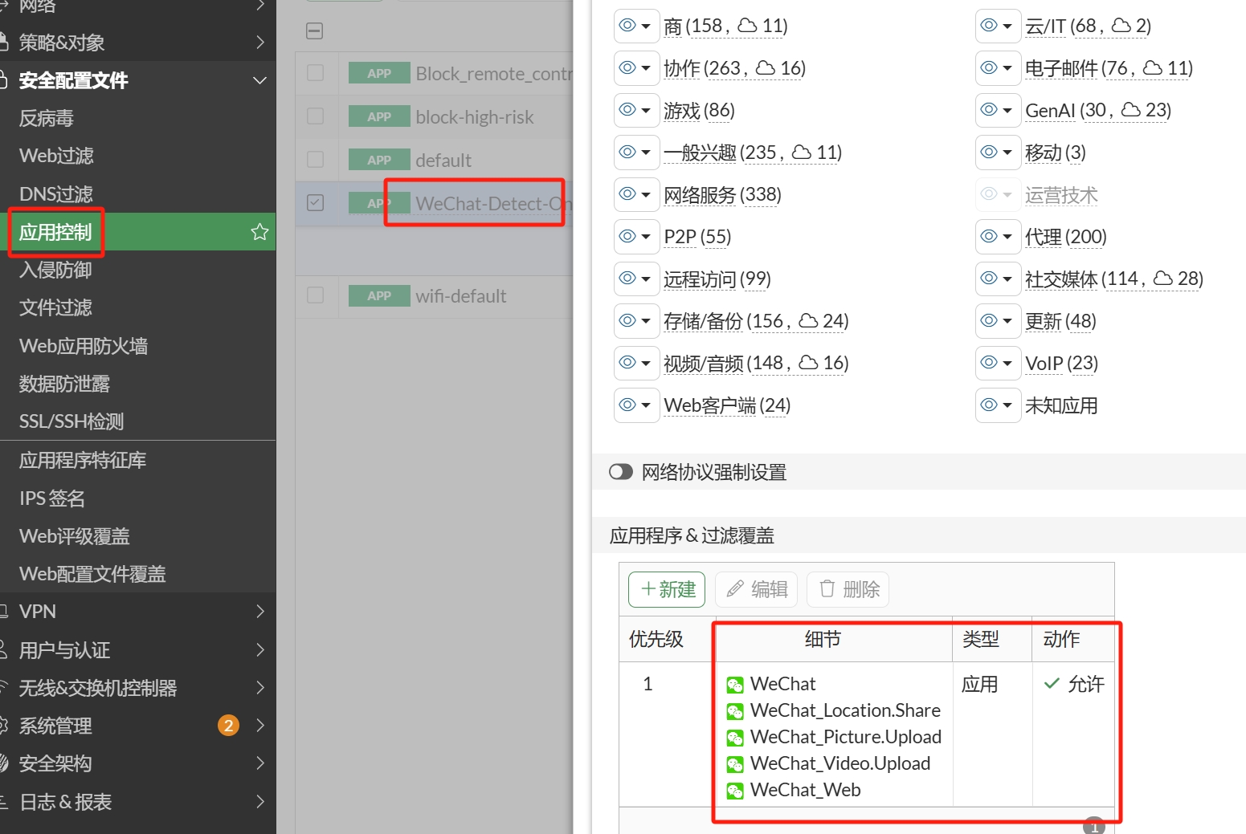Viewport: 1246px width, 834px height.
Task: Click the eye icon for P2P category
Action: (627, 236)
